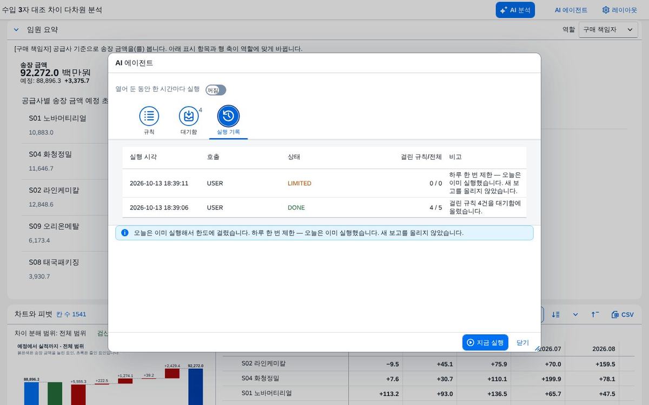Click the 88,896.3 blue waterfall bar
Image resolution: width=649 pixels, height=405 pixels.
(31, 394)
